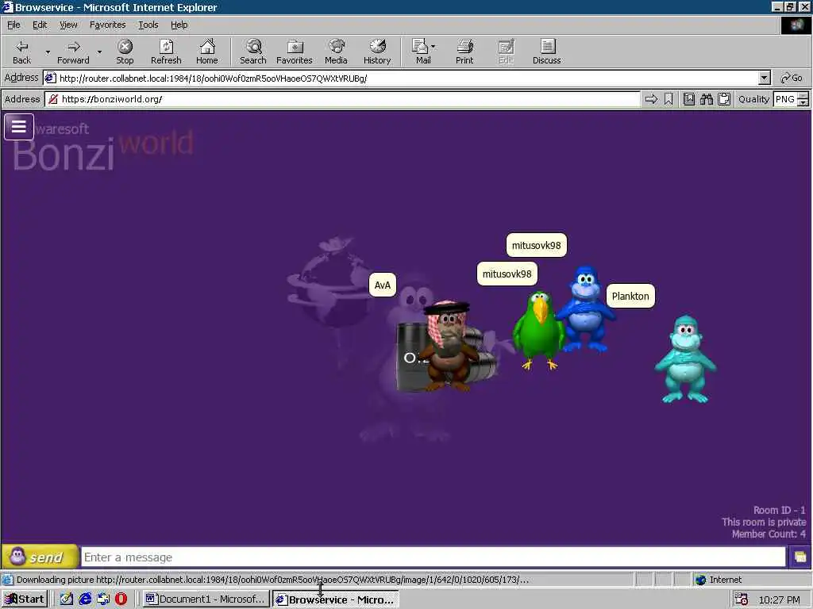This screenshot has height=609, width=813.
Task: Click the Forward toolbar button
Action: tap(73, 52)
